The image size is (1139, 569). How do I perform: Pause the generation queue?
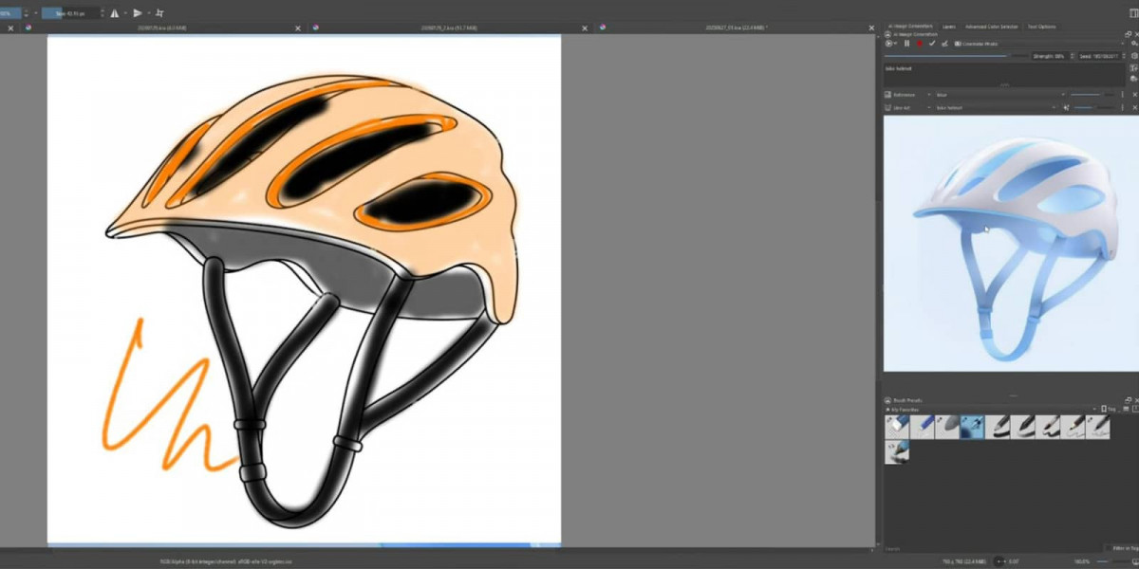click(x=906, y=43)
